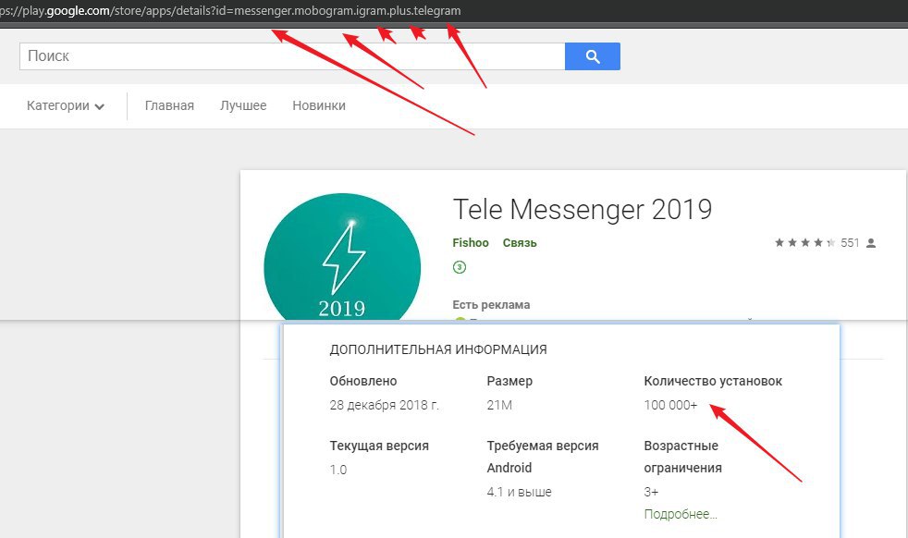
Task: Click the Tele Messenger 2019 app icon
Action: (342, 257)
